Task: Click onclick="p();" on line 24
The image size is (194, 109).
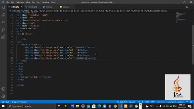Action: point(68,47)
